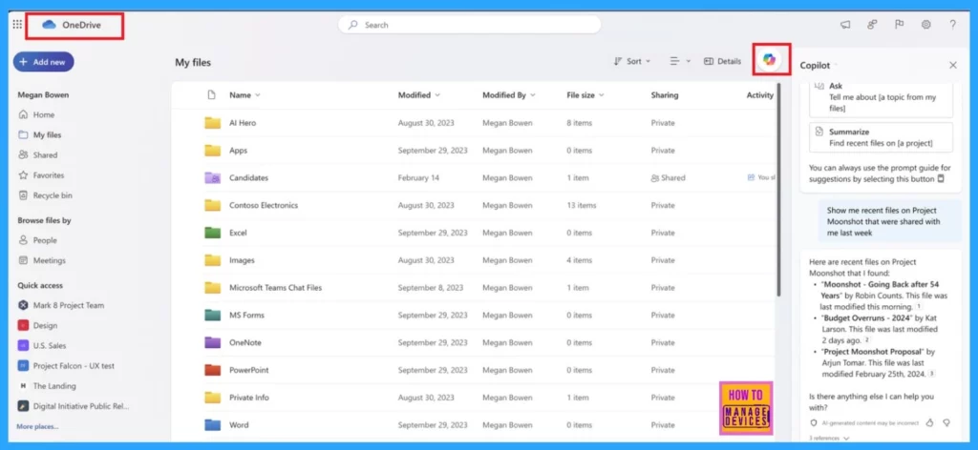Click the file type column header icon
The image size is (978, 450).
(211, 95)
